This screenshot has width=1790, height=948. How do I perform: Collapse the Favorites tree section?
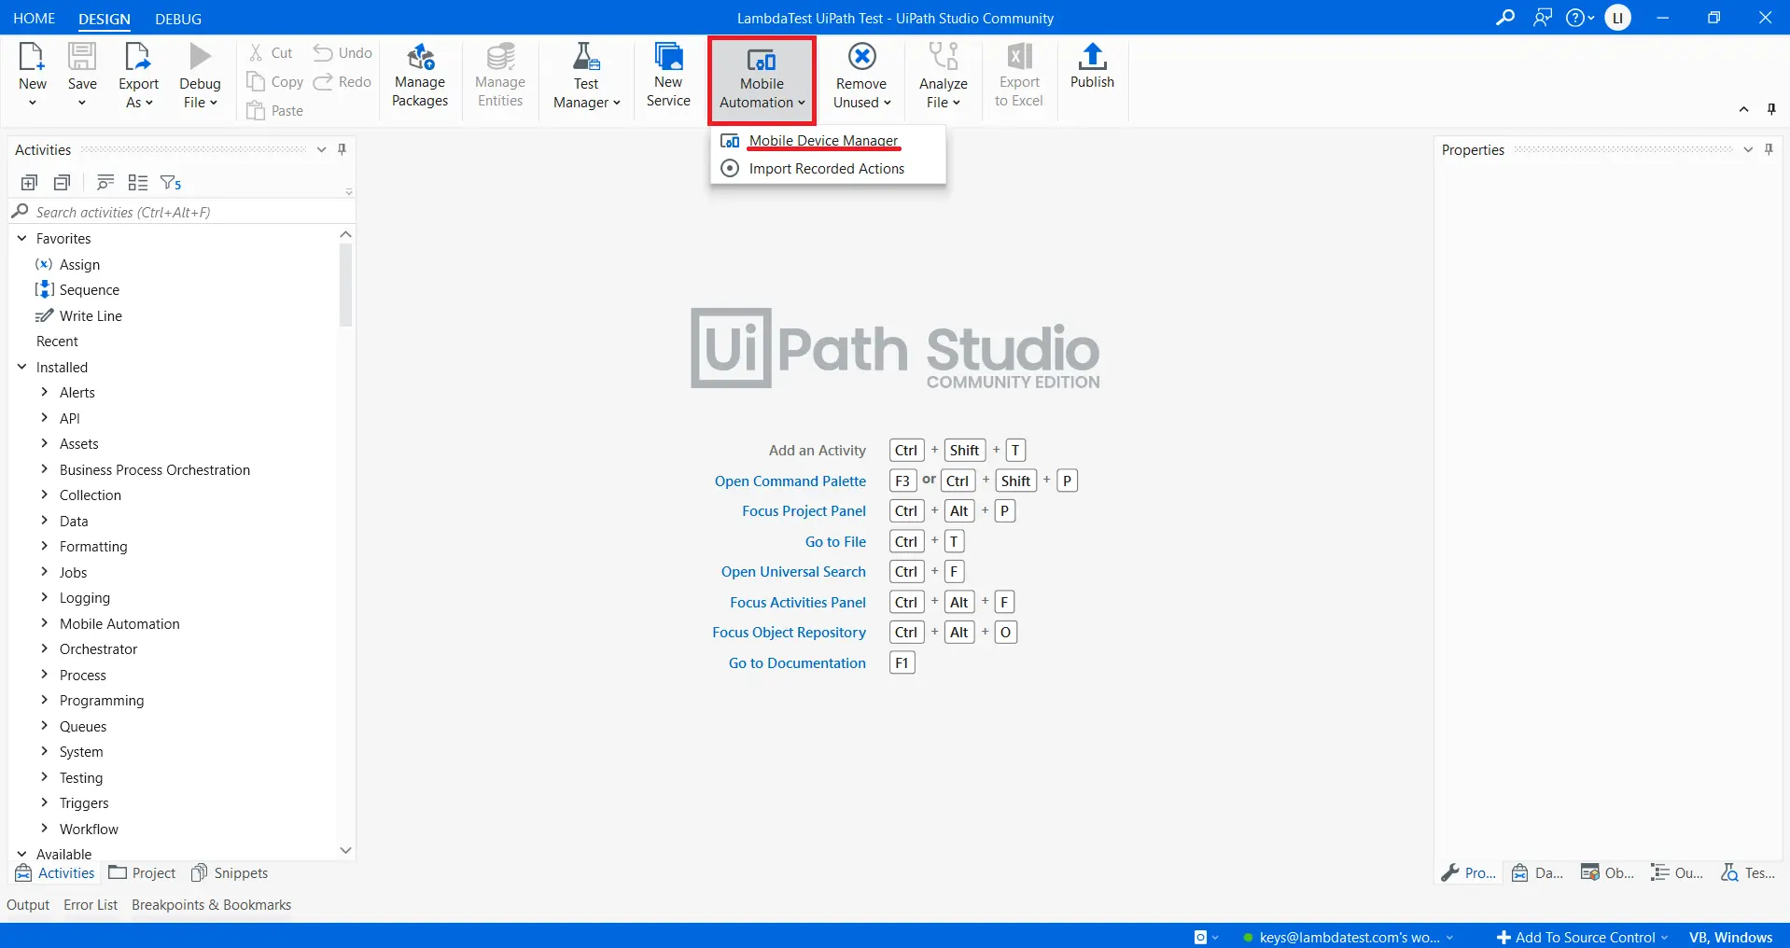(x=22, y=239)
